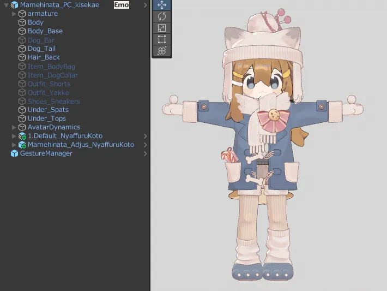Select Body_Base in the hierarchy

[45, 31]
